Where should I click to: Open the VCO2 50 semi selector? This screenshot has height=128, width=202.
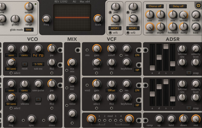(x=11, y=104)
